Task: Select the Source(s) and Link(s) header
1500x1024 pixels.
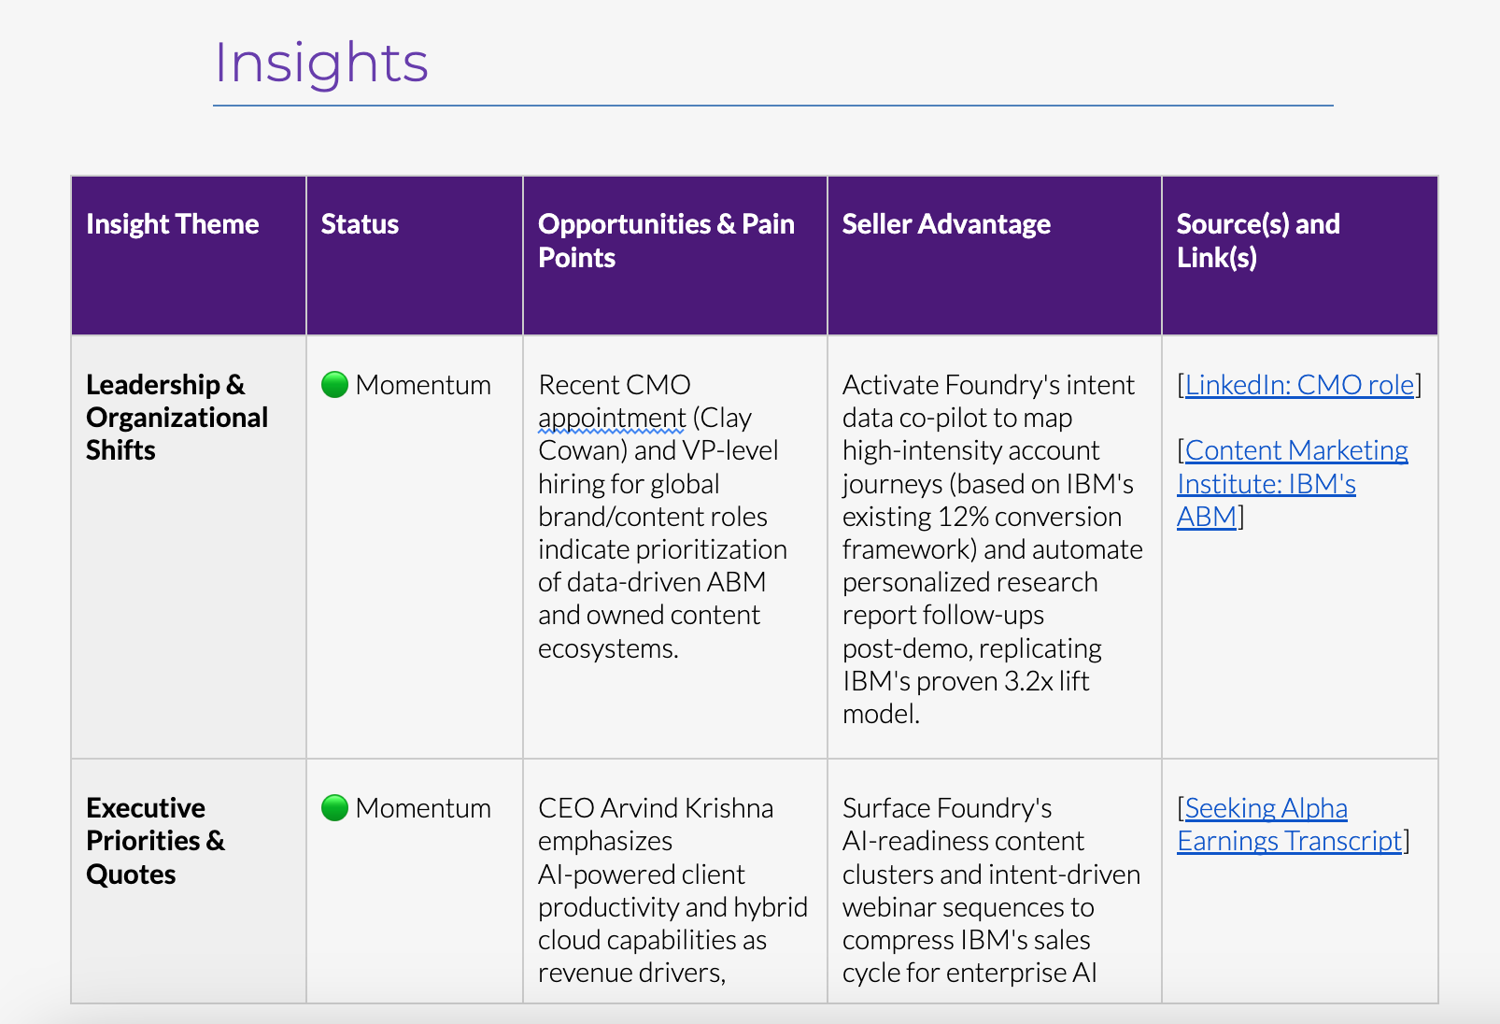Action: coord(1300,255)
